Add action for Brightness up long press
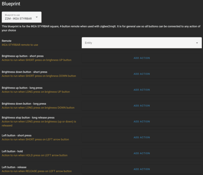 (142, 90)
